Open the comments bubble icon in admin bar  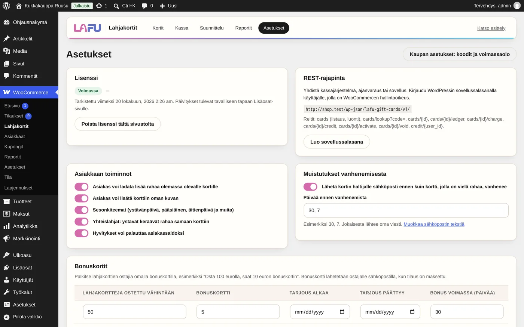pos(144,6)
